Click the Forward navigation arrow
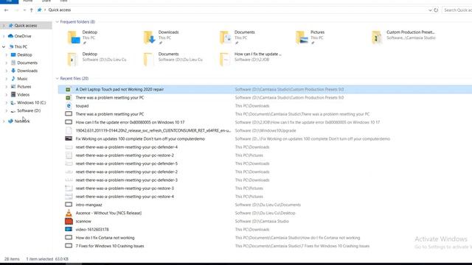Image resolution: width=472 pixels, height=265 pixels. 17,10
